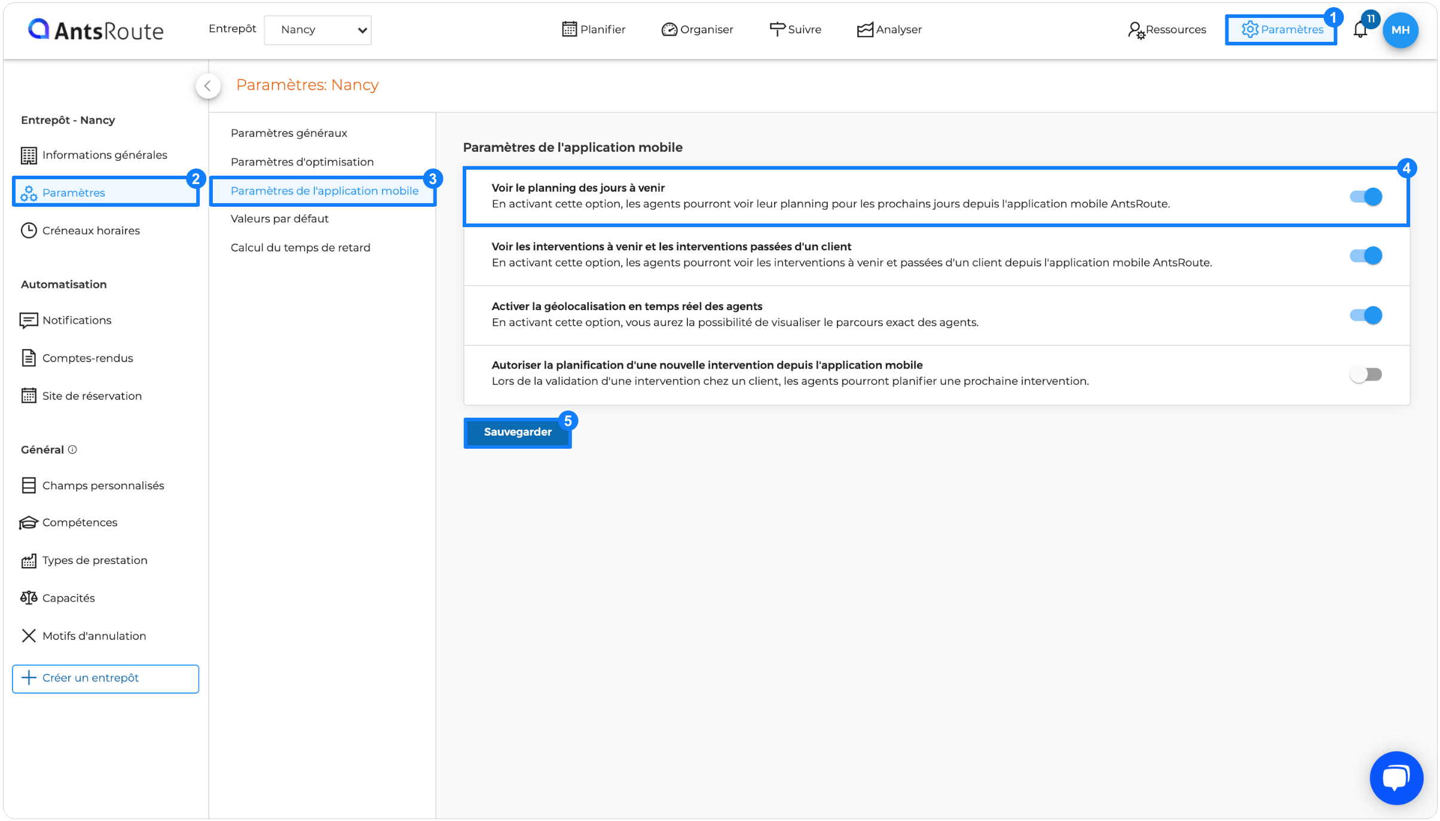Click the Paramètres cogs icon in sidebar
1440x821 pixels.
coord(29,193)
